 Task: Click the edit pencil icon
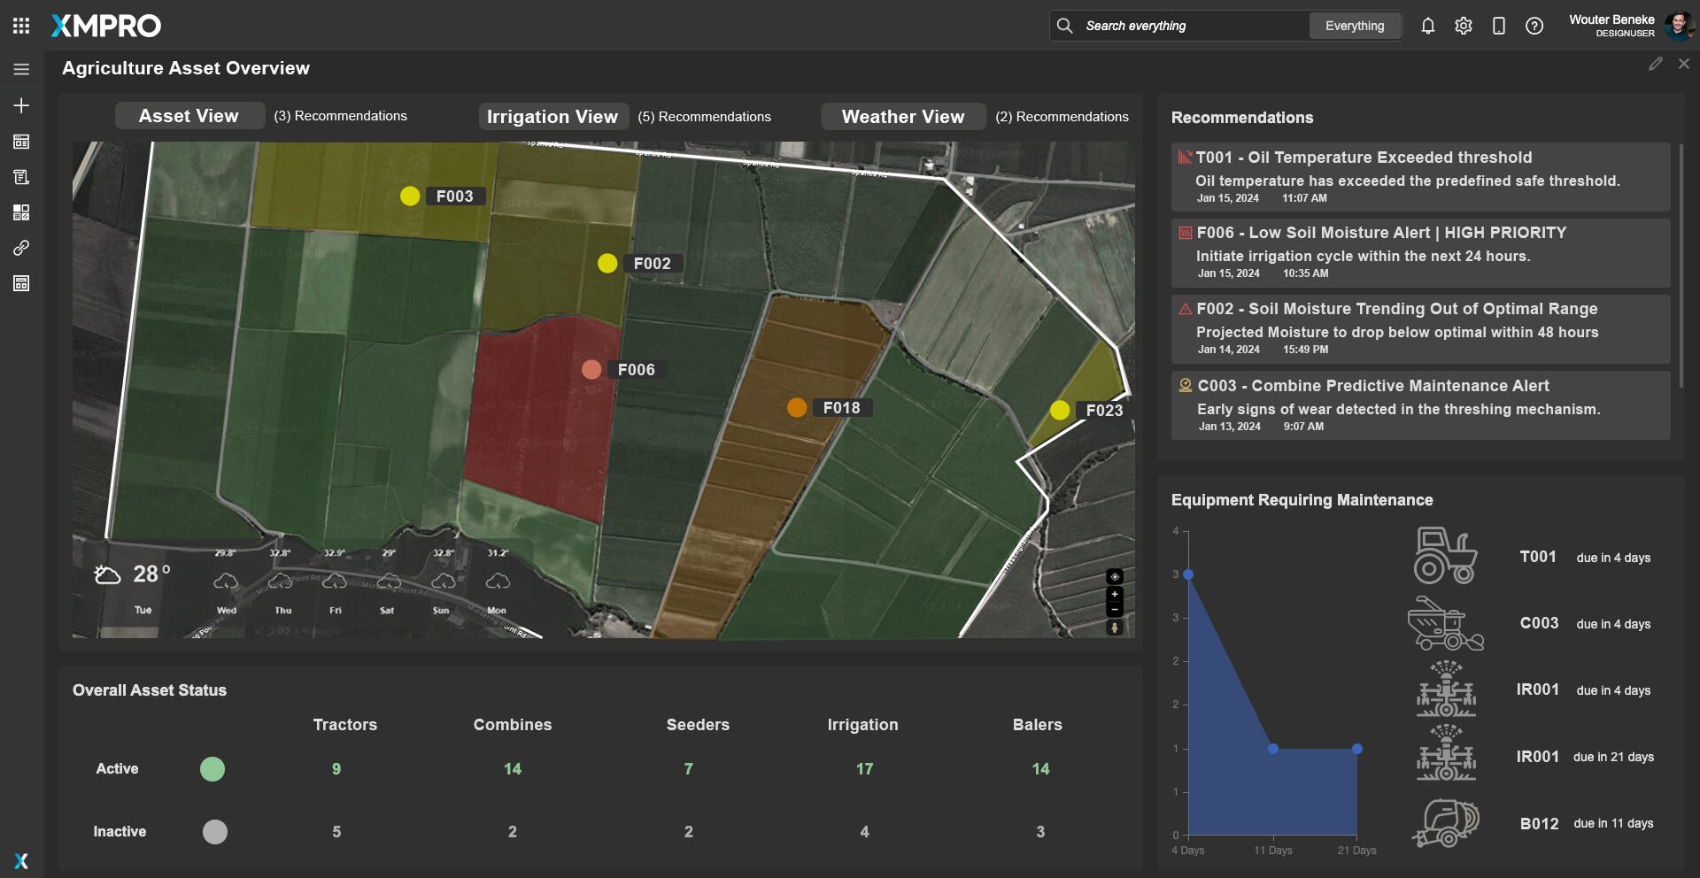pyautogui.click(x=1655, y=64)
